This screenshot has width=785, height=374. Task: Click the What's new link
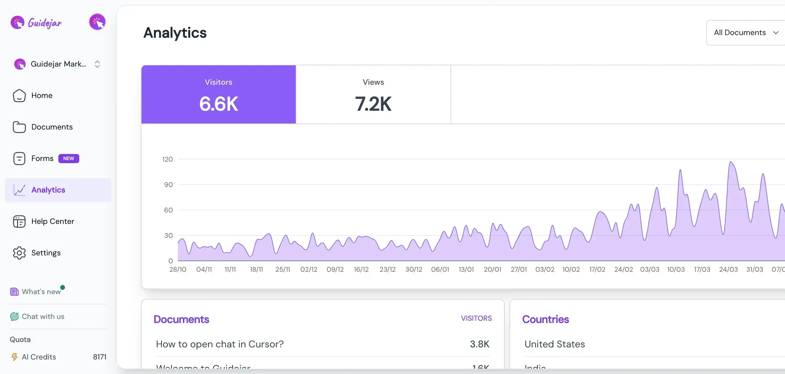[x=41, y=291]
